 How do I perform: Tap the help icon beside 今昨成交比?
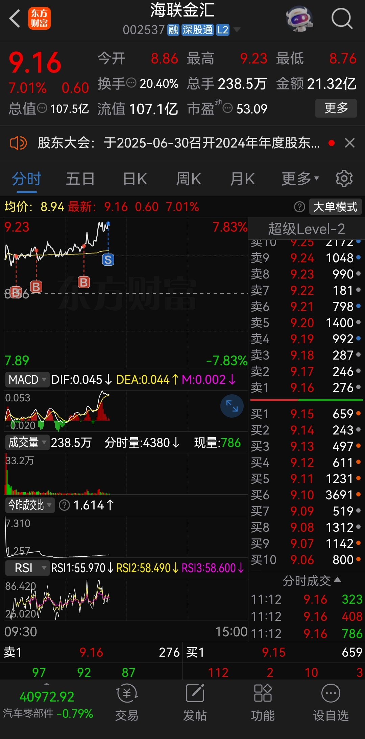click(x=64, y=505)
